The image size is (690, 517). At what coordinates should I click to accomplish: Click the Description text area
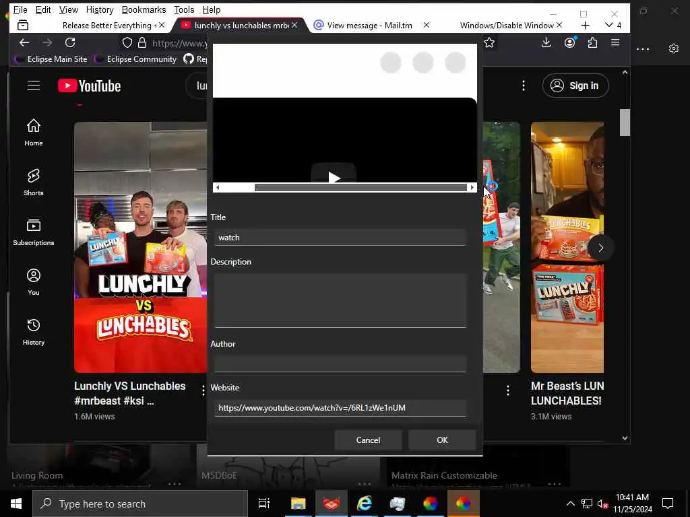point(340,301)
